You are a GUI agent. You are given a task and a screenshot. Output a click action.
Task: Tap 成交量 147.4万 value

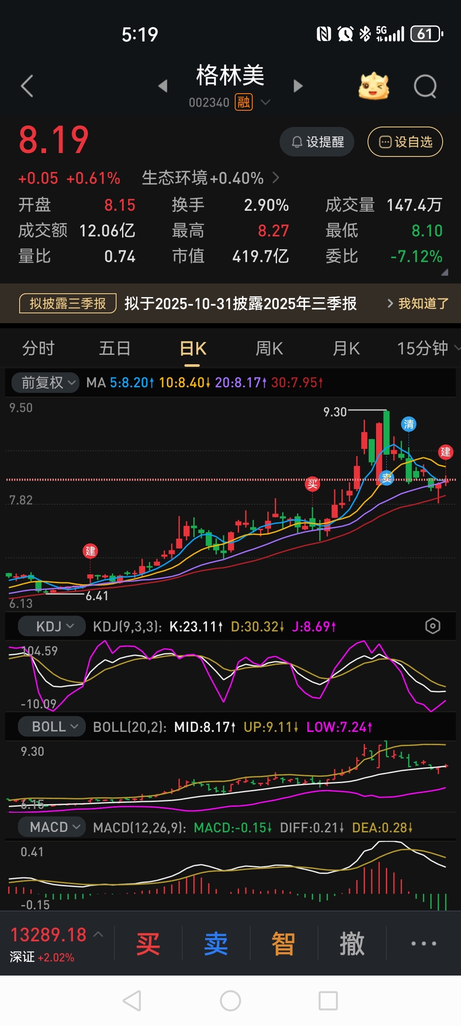tap(414, 205)
